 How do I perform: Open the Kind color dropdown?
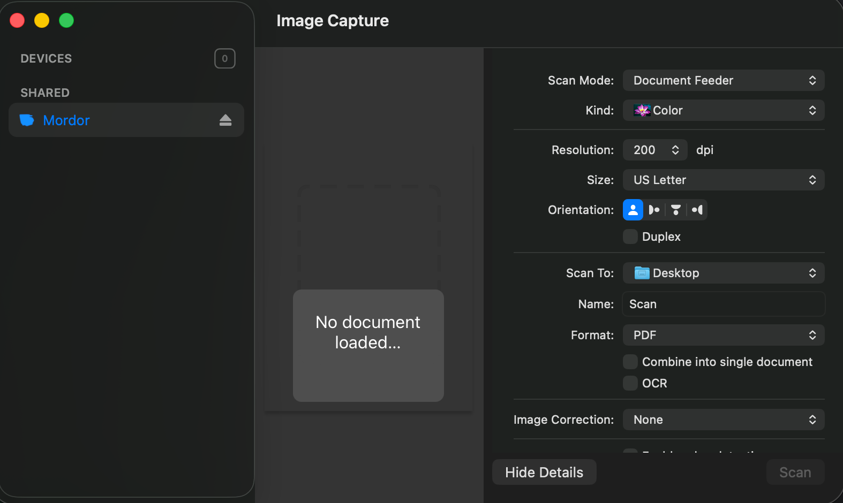[x=723, y=110]
